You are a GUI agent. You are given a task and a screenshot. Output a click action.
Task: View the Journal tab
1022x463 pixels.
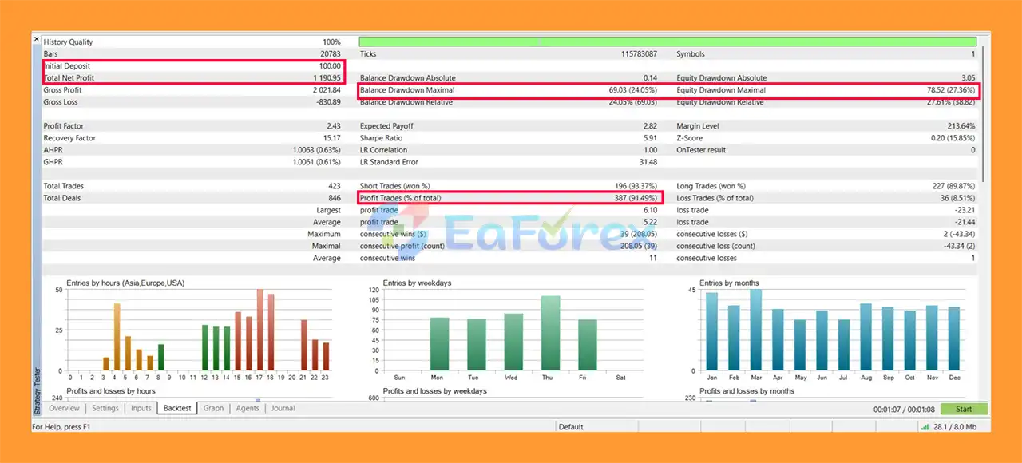[x=283, y=409]
